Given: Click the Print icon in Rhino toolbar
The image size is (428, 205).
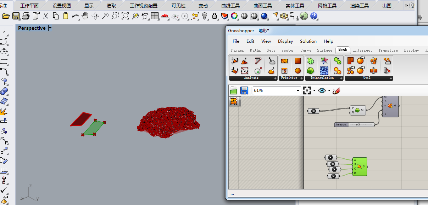Looking at the screenshot, I should pos(26,16).
